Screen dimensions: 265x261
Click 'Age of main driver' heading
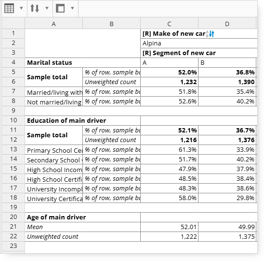point(83,217)
